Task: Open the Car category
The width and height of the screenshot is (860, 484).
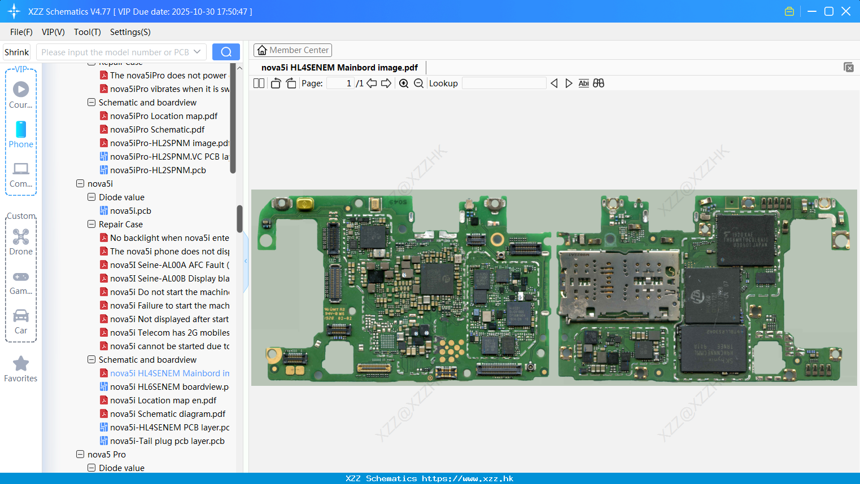Action: (21, 322)
